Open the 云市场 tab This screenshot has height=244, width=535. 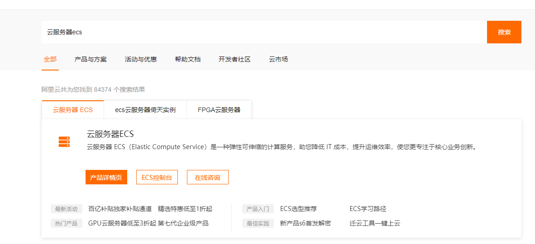point(278,59)
